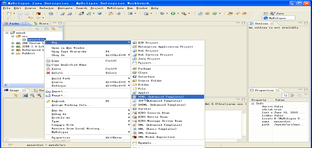This screenshot has width=312, height=148.
Task: Open the New wizard dropdown arrow
Action: point(14,13)
